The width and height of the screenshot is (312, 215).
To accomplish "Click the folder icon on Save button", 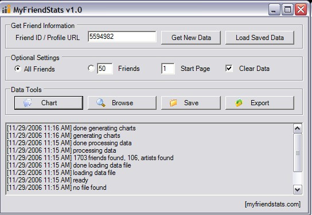I will tap(173, 103).
